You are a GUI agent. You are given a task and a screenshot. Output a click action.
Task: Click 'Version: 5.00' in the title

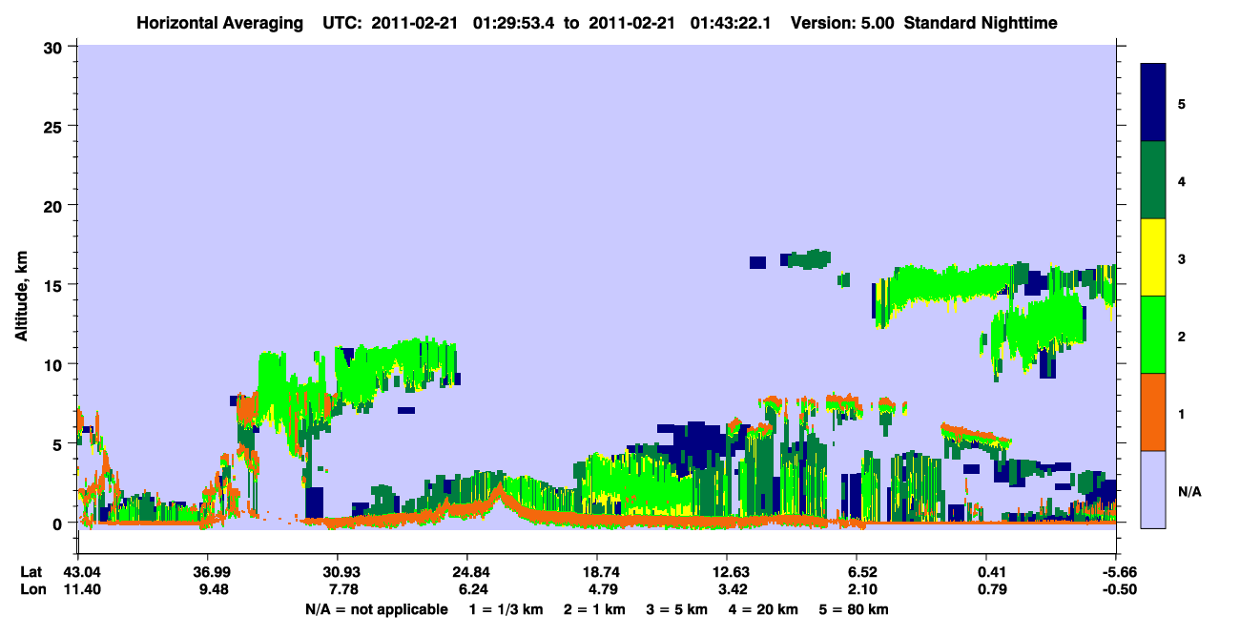(x=842, y=22)
